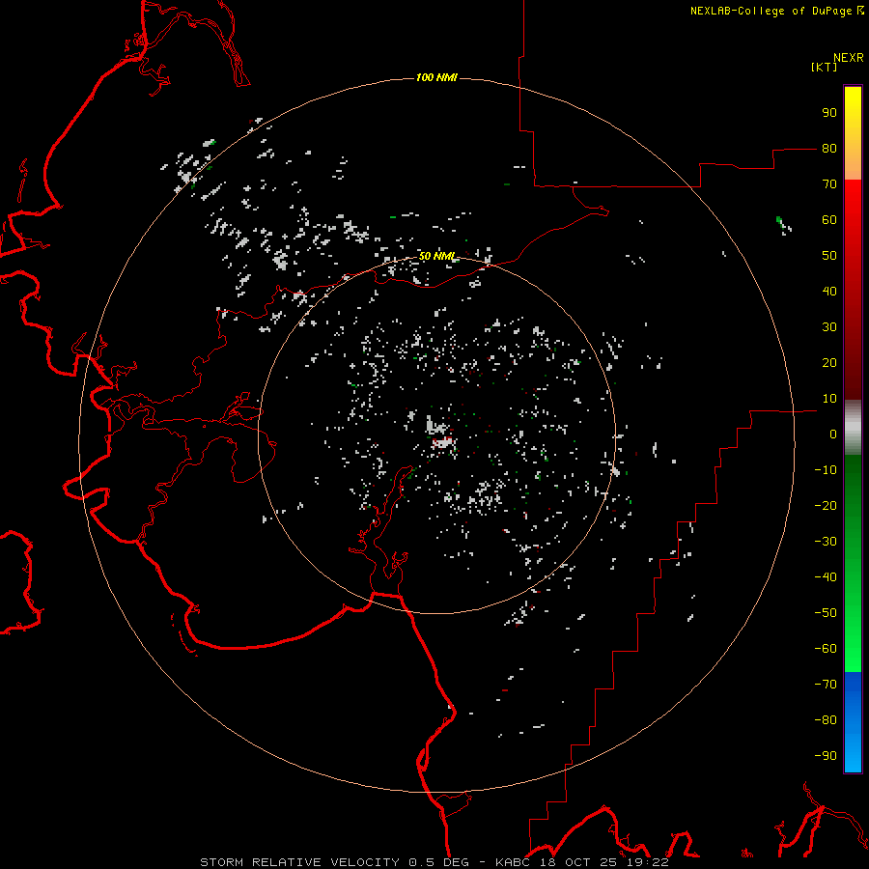
Task: Click the 19:22 timestamp in the caption
Action: [x=647, y=862]
